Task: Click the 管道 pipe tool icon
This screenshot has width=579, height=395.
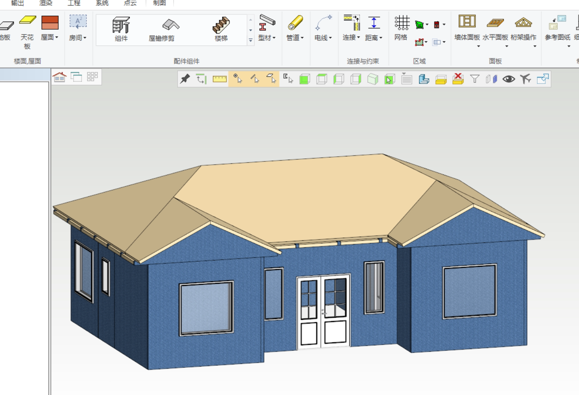Action: [x=295, y=23]
